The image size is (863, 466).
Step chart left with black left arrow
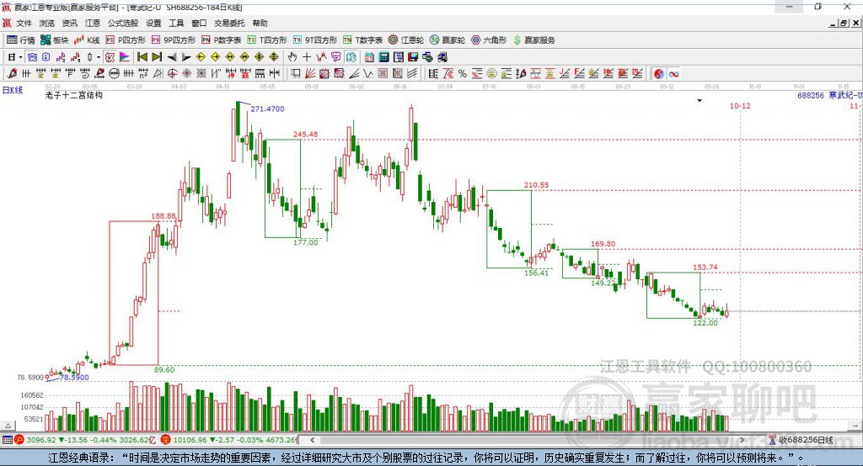[x=172, y=57]
